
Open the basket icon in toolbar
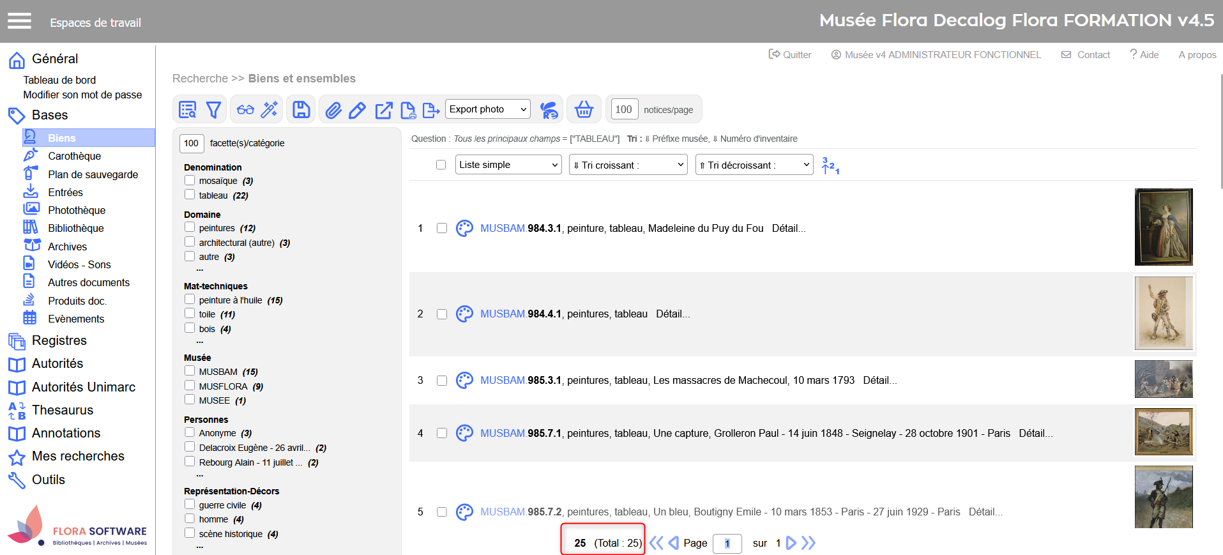click(584, 109)
